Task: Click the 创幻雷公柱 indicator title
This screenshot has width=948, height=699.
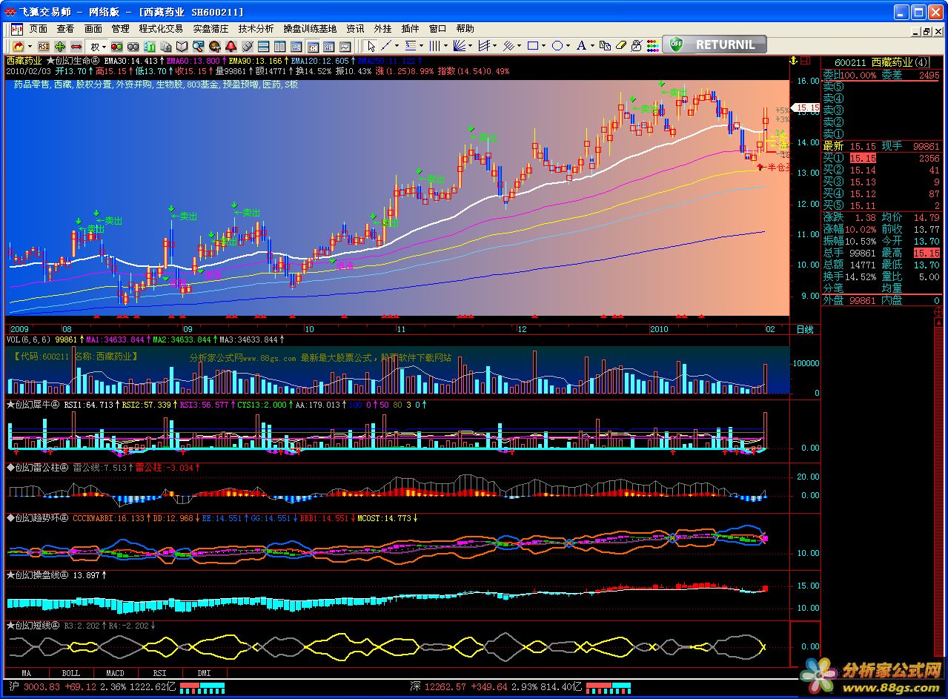Action: click(38, 468)
